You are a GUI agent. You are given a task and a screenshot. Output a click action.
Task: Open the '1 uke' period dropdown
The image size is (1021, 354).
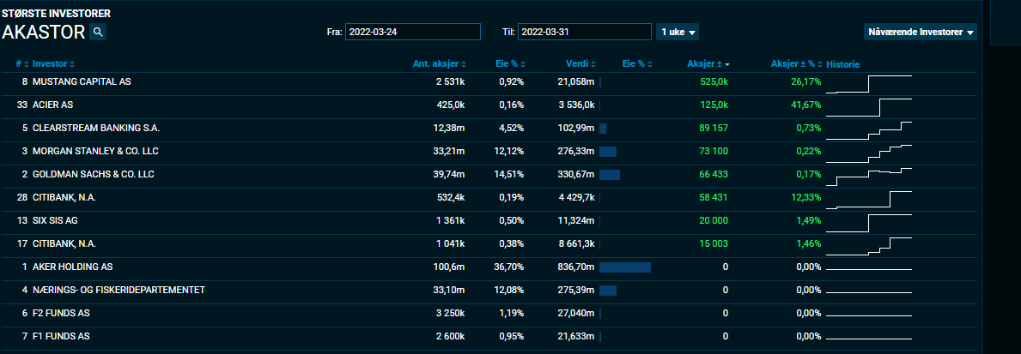click(x=678, y=32)
